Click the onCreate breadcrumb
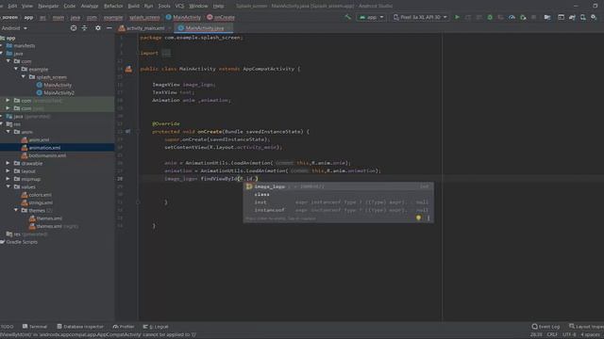 [221, 17]
